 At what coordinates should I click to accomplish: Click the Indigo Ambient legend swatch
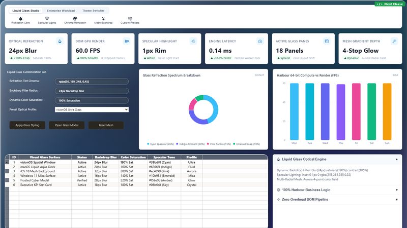click(177, 144)
